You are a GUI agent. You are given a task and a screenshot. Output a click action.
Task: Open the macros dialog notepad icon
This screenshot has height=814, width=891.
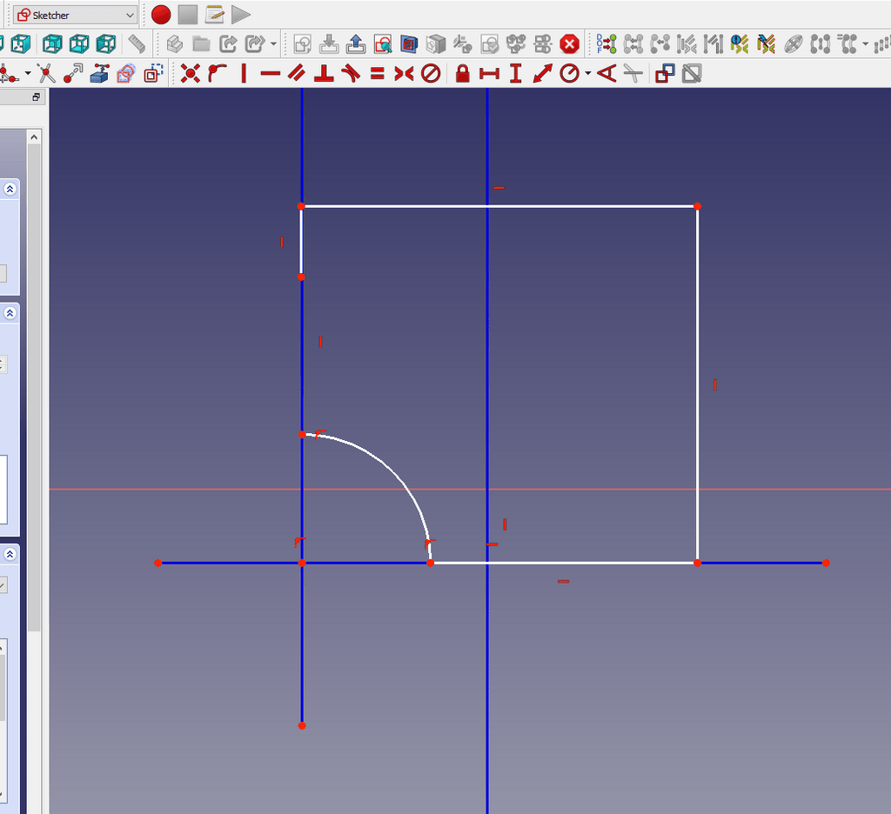[x=214, y=15]
